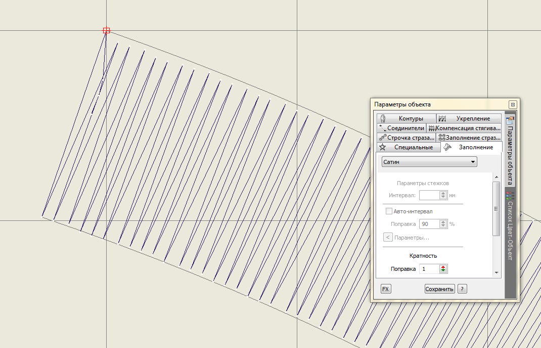Click the Поправка 90 percent field

click(429, 224)
